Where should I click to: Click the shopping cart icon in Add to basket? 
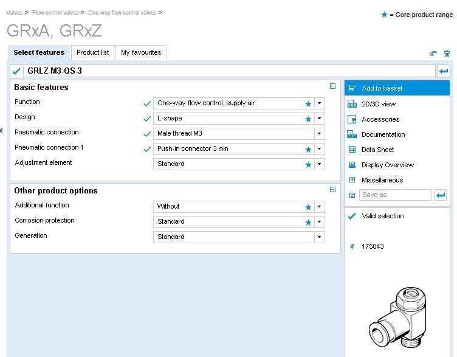click(x=352, y=88)
